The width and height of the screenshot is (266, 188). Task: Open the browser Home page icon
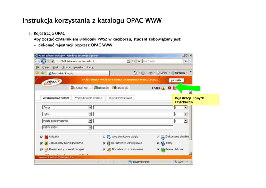(135, 73)
